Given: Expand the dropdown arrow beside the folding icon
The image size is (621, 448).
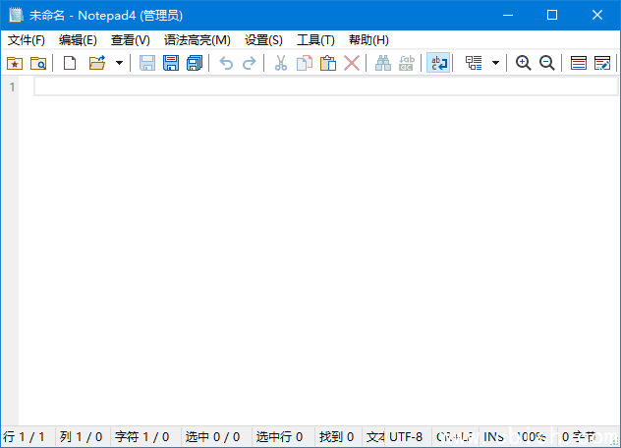Looking at the screenshot, I should [x=495, y=63].
